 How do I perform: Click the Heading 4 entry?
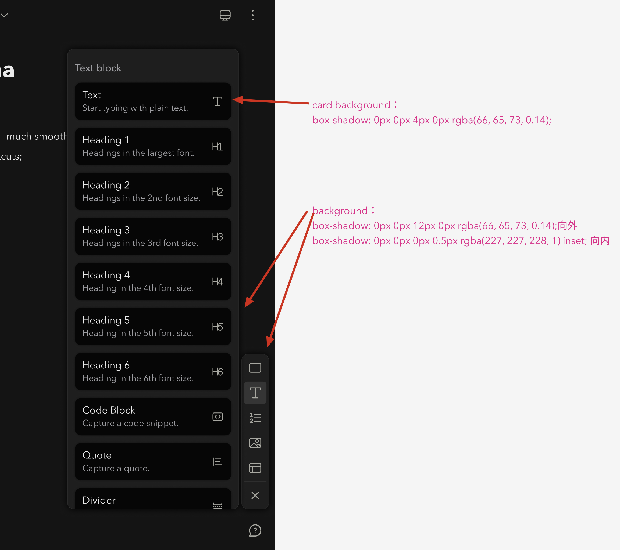pos(153,281)
